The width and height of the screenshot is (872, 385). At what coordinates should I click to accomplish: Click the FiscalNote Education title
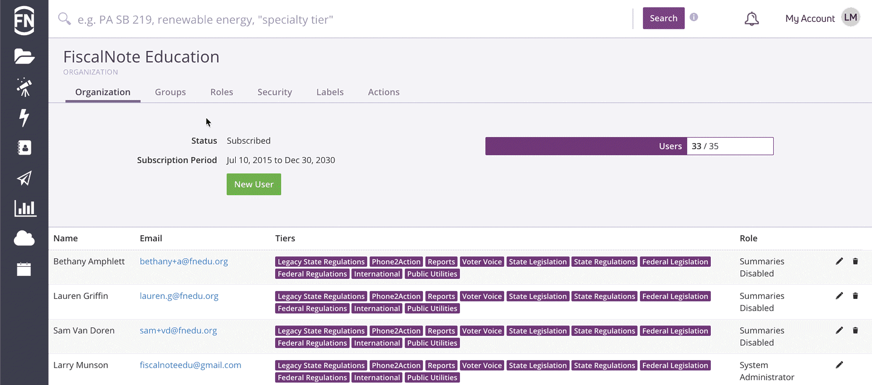pos(141,57)
